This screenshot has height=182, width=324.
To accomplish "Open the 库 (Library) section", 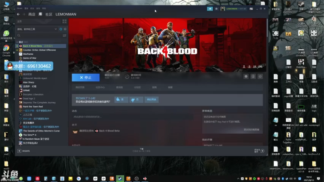I will 40,14.
